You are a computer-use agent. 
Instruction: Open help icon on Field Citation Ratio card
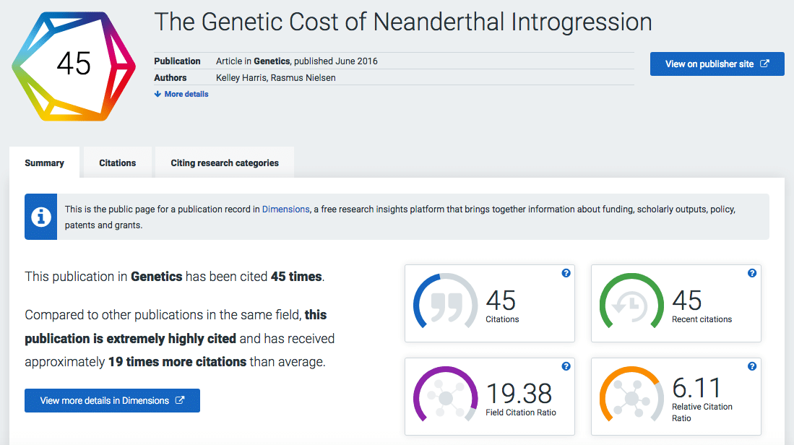click(x=566, y=366)
